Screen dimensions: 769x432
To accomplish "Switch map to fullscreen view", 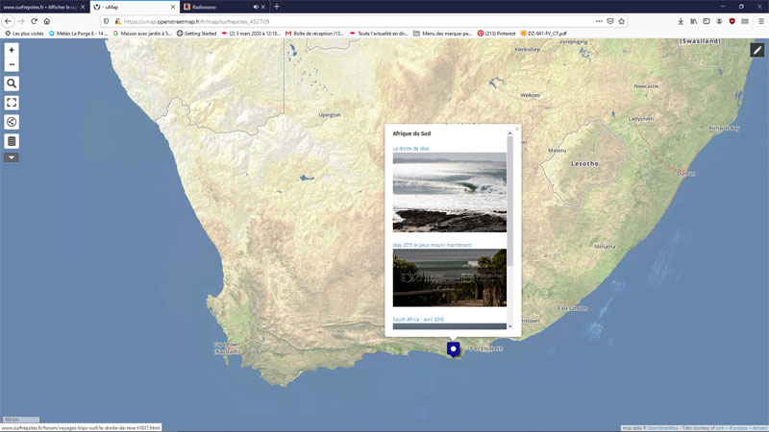I will (x=12, y=103).
